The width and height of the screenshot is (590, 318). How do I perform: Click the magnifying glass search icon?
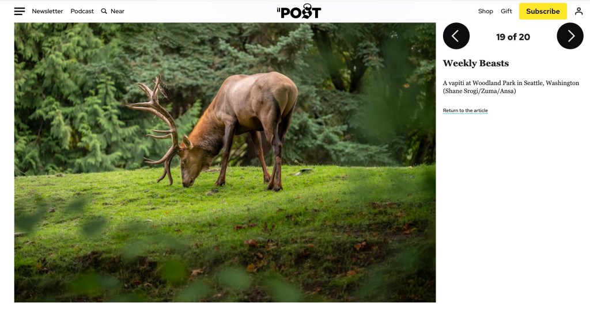tap(104, 12)
